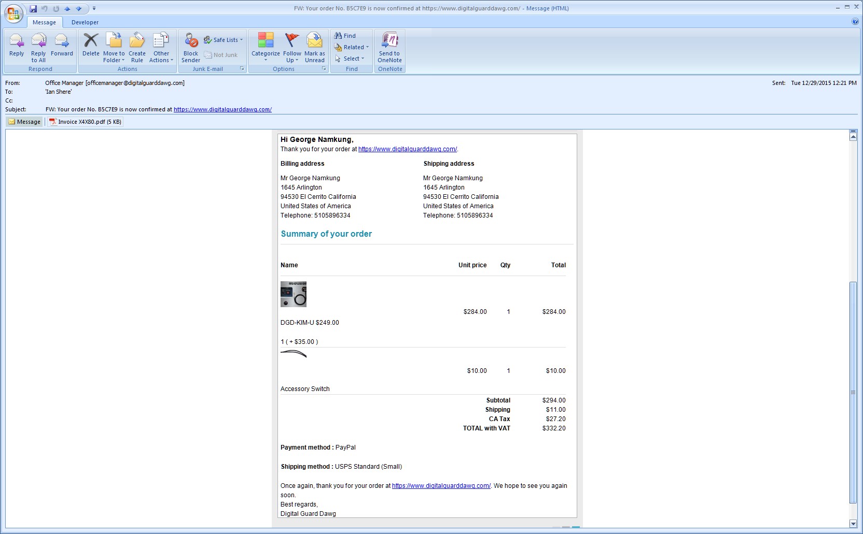
Task: Open the Junk E-mail options dialog launcher
Action: 242,69
